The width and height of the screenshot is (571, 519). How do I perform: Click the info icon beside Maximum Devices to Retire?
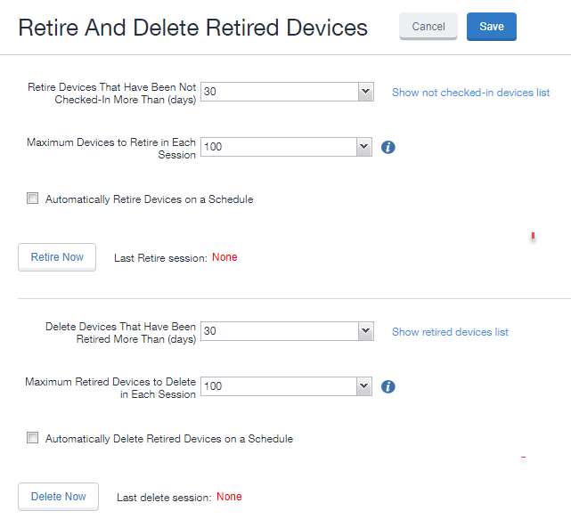[388, 148]
